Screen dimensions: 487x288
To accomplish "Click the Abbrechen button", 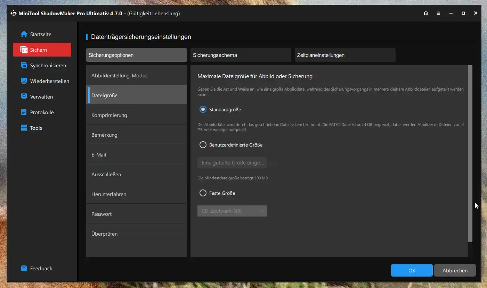I will 455,270.
